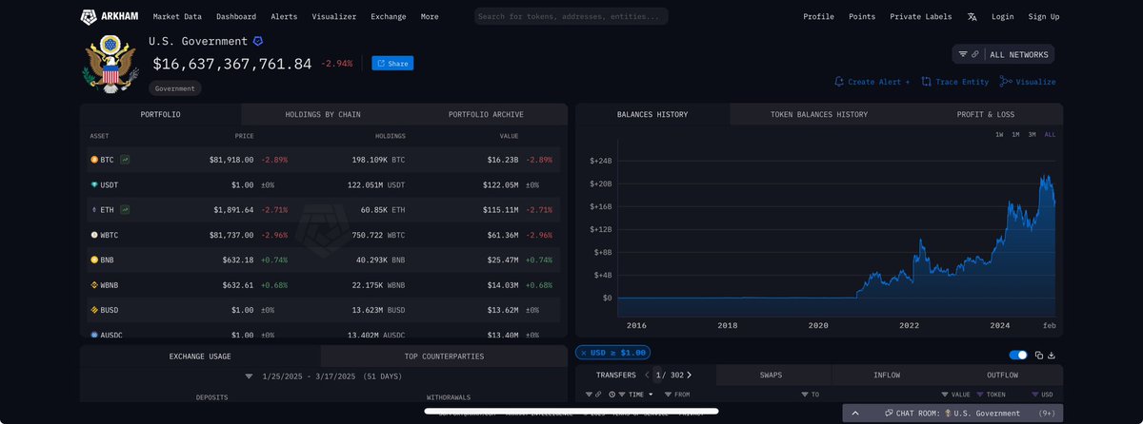Viewport: 1143px width, 424px height.
Task: Open the Dashboard menu item
Action: point(236,16)
